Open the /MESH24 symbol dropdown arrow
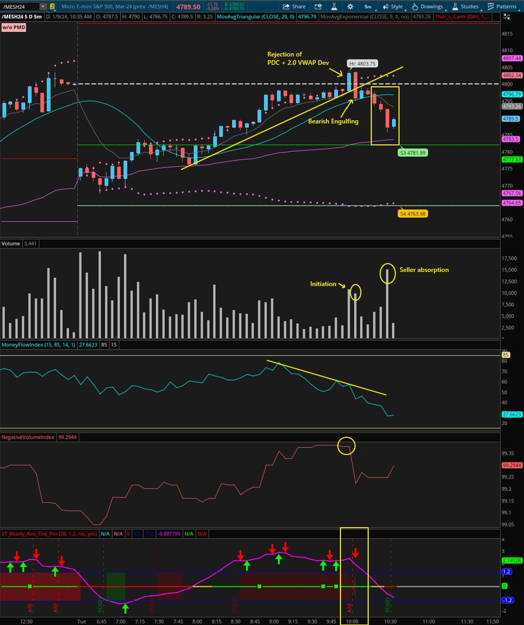The height and width of the screenshot is (625, 524). (x=43, y=7)
